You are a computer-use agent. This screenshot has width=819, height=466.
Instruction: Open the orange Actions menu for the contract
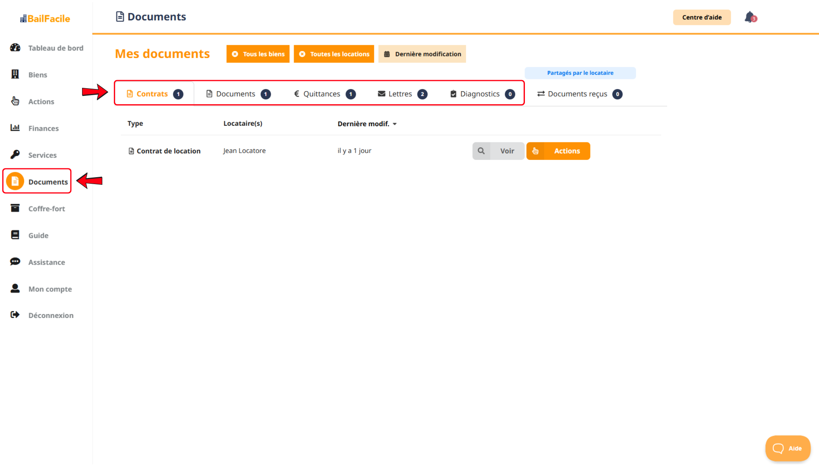tap(558, 151)
